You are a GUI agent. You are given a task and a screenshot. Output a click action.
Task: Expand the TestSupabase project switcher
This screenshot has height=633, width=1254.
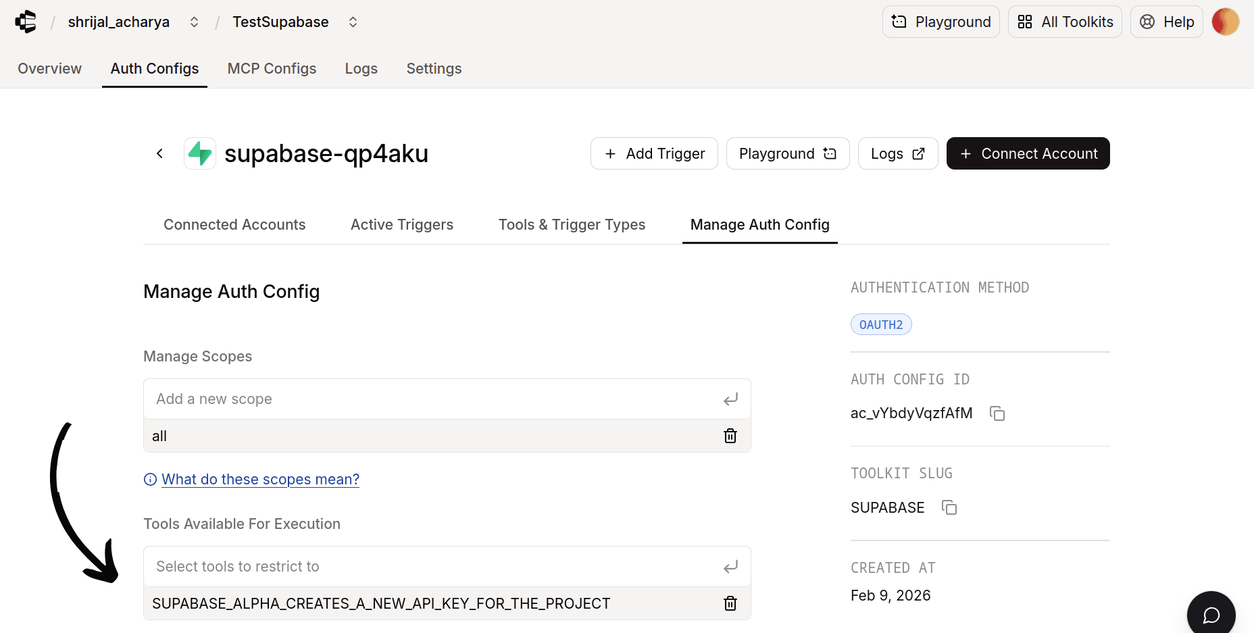tap(353, 22)
